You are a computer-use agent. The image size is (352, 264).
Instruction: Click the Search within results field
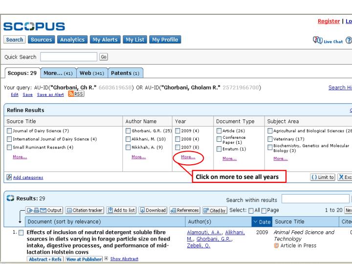point(315,199)
